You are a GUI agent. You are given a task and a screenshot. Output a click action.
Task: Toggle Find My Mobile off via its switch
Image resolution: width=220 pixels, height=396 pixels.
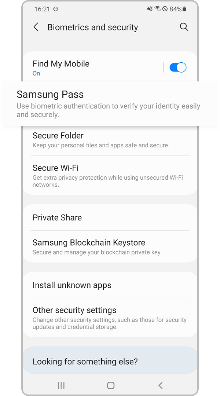[x=178, y=67]
